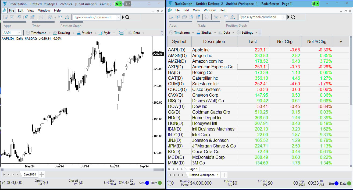
Task: Open the AAPL symbol dropdown in the chart window
Action: [19, 33]
